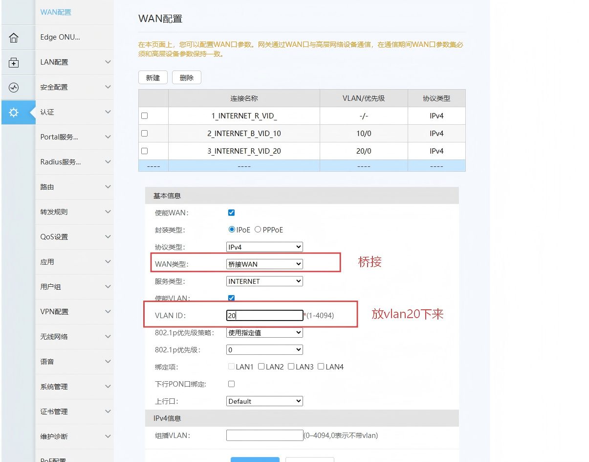This screenshot has height=462, width=589.
Task: Check the LAN2 binding checkbox
Action: click(262, 367)
